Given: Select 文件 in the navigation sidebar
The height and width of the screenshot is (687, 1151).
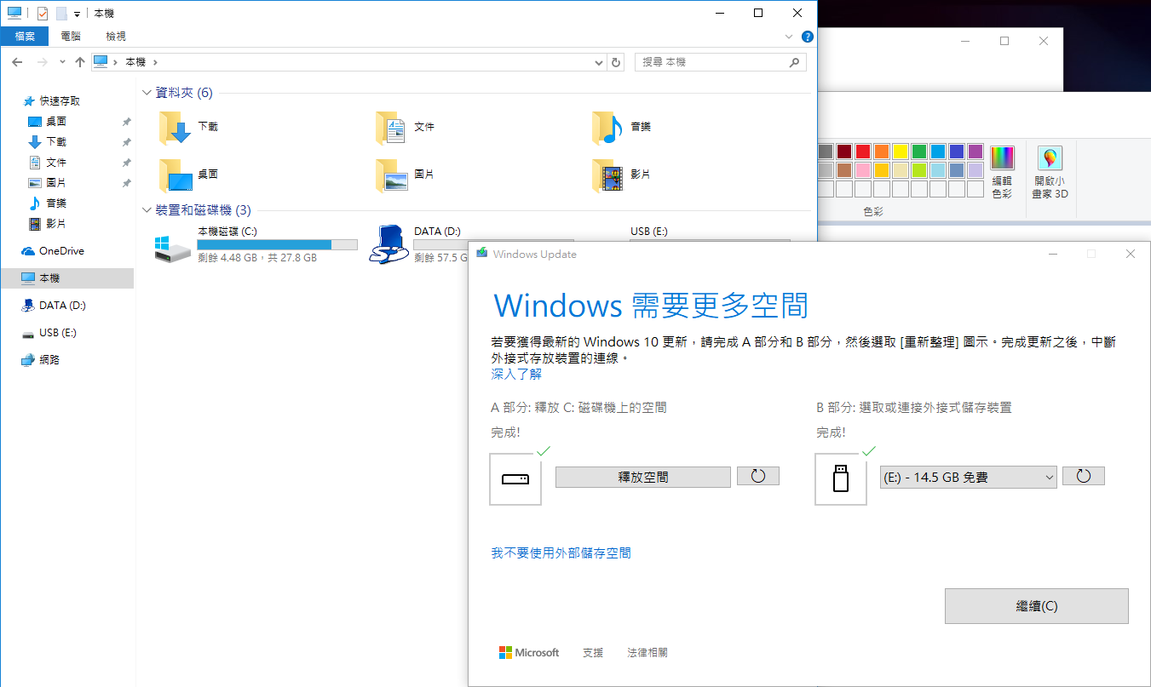Looking at the screenshot, I should (x=56, y=163).
